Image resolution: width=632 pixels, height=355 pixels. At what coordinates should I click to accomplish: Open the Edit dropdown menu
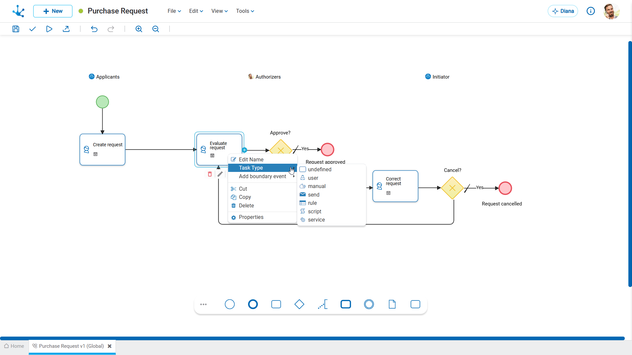196,11
